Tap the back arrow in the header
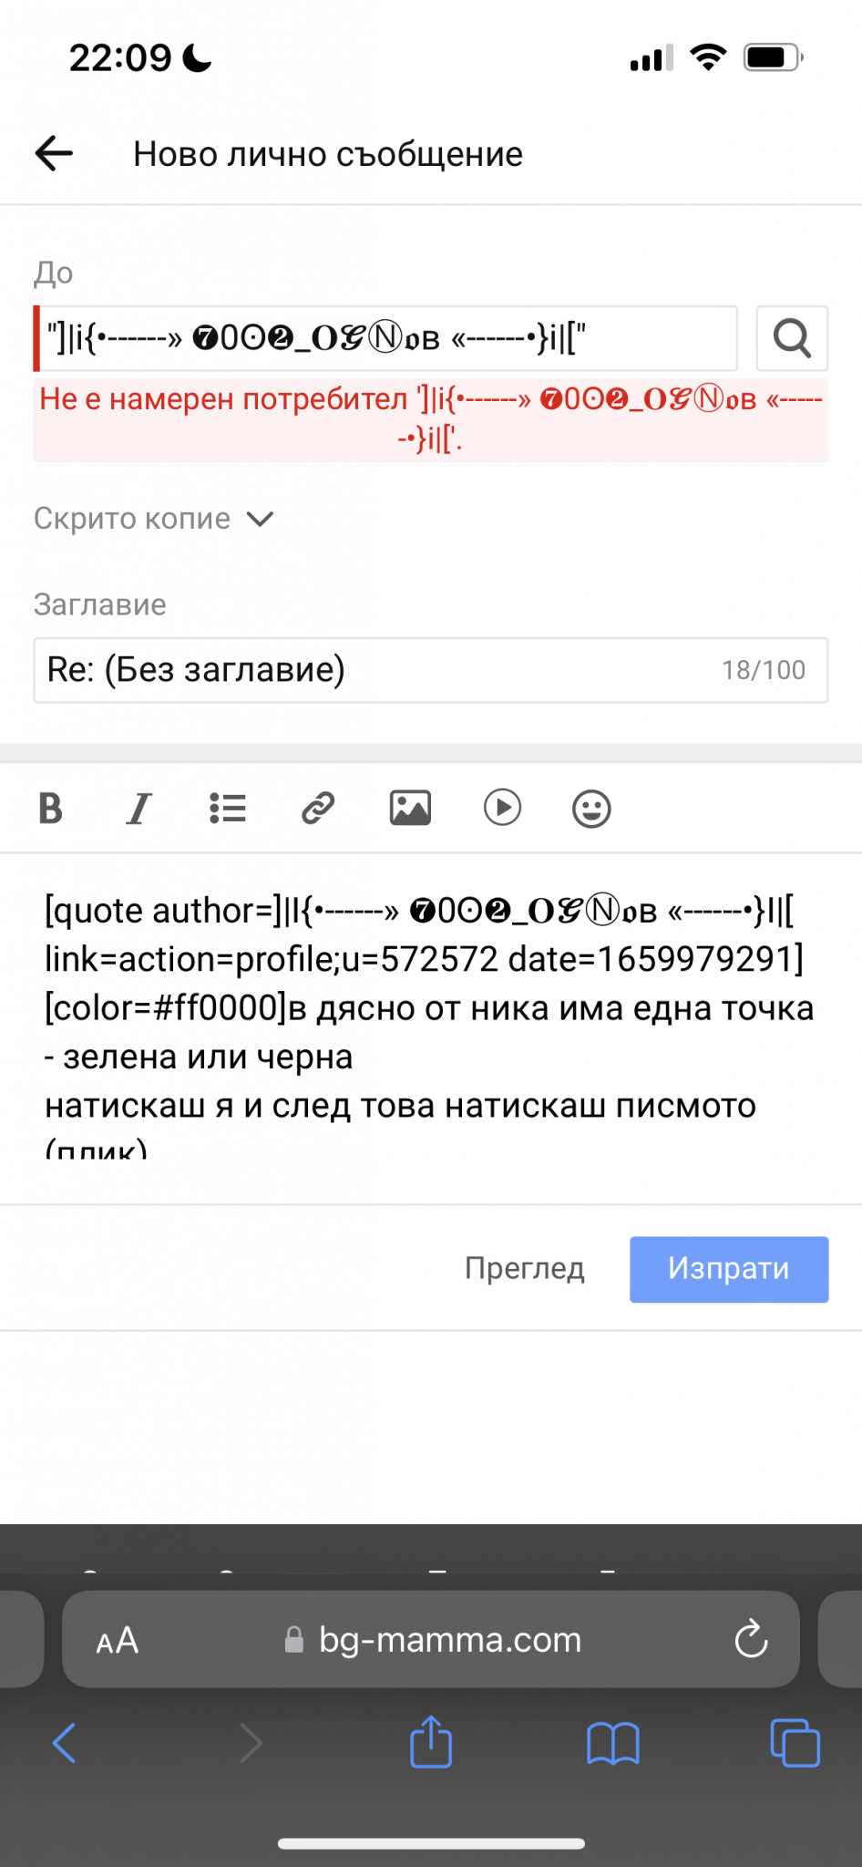Screen dimensions: 862x1867 (x=54, y=153)
